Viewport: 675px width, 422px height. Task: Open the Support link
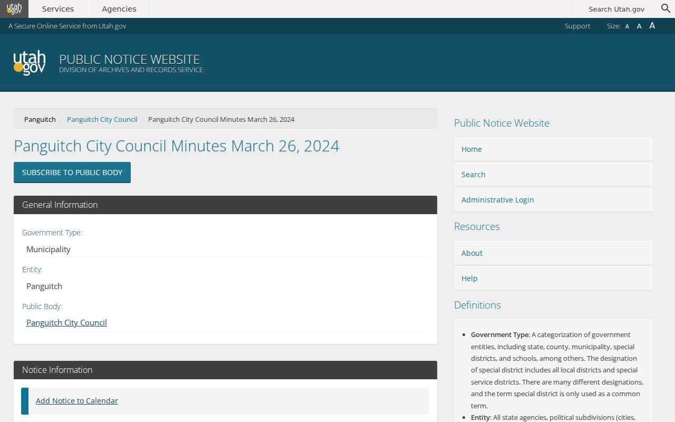pyautogui.click(x=577, y=26)
